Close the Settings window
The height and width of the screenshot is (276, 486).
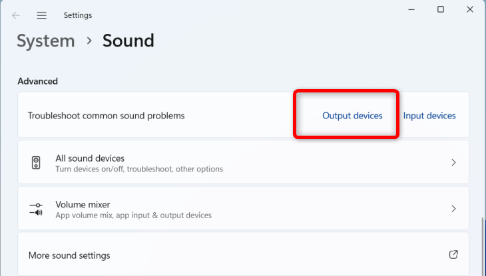click(x=471, y=9)
